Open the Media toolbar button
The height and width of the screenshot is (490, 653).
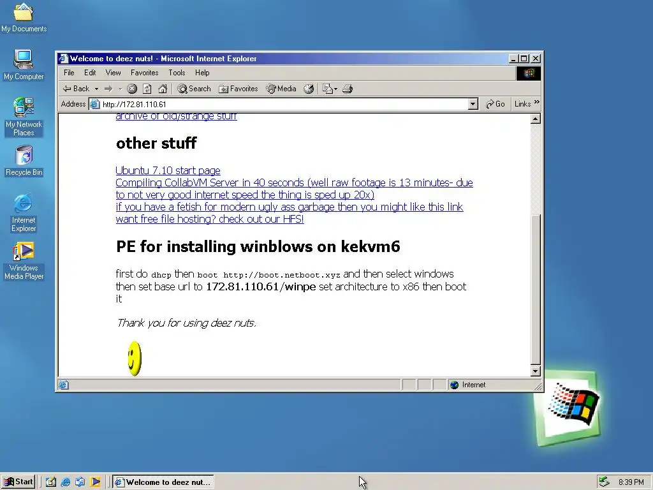tap(281, 89)
